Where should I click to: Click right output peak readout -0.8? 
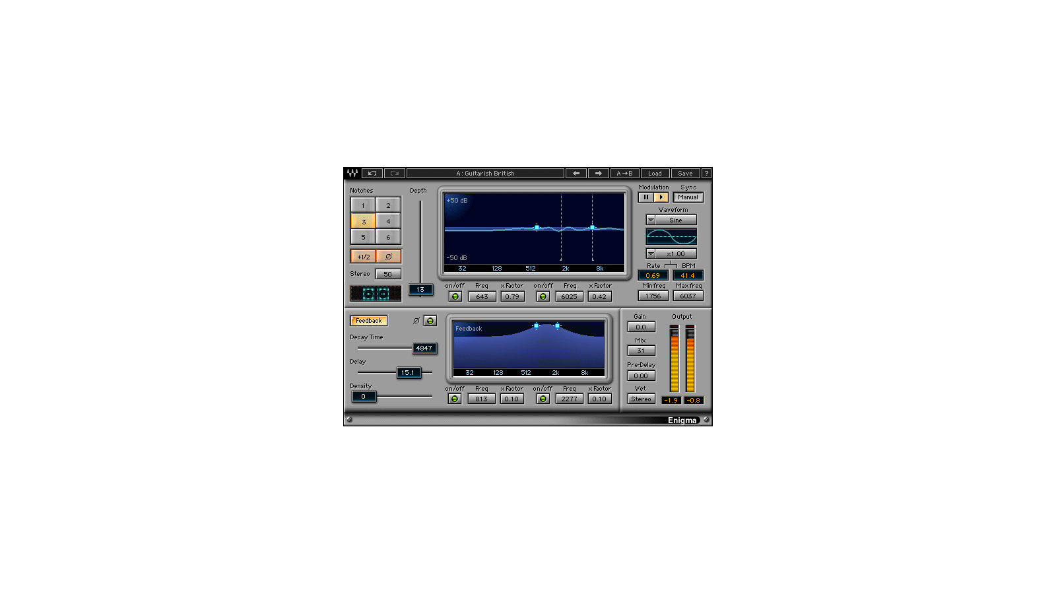pos(694,400)
